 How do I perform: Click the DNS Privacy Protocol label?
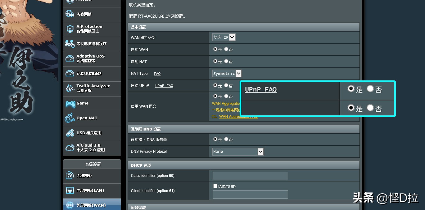click(149, 152)
